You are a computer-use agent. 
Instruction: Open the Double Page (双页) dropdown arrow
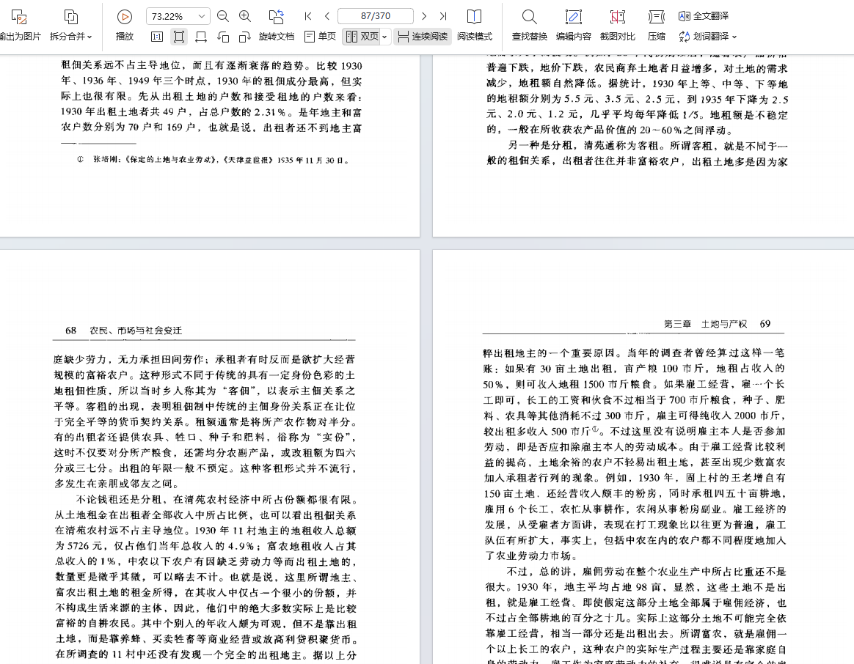(384, 37)
